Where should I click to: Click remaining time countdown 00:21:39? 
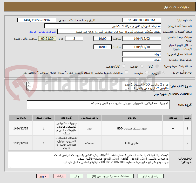pos(47,38)
